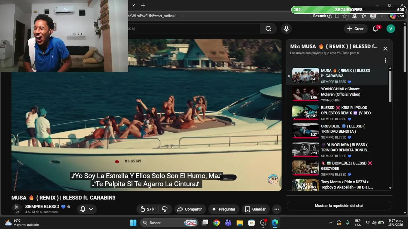Open SIEMPRE BLESSD channel avatar

[x=17, y=209]
